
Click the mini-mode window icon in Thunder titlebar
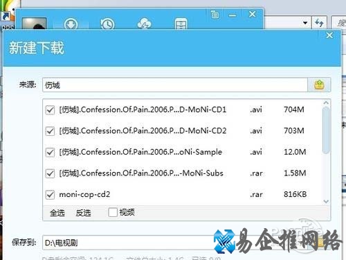[215, 15]
